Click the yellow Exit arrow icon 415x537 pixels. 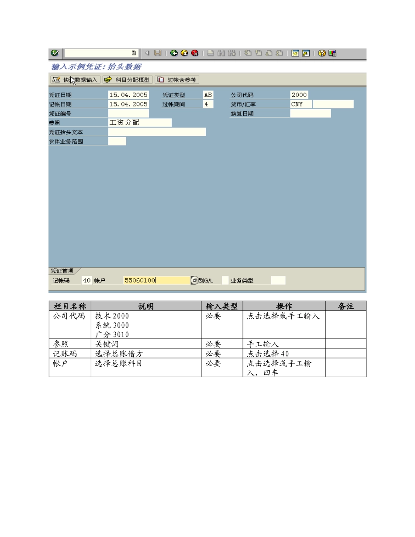[184, 53]
